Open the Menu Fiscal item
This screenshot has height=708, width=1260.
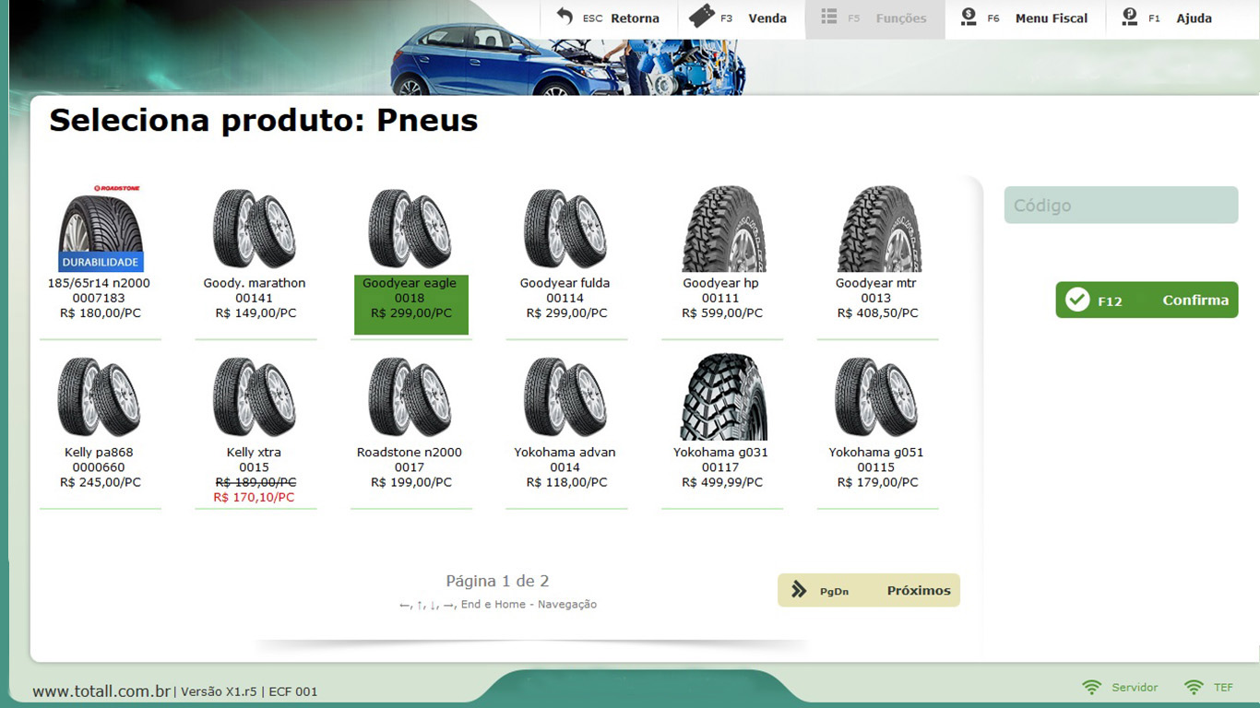tap(1026, 18)
